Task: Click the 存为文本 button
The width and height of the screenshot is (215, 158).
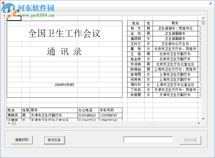Action: pyautogui.click(x=54, y=140)
